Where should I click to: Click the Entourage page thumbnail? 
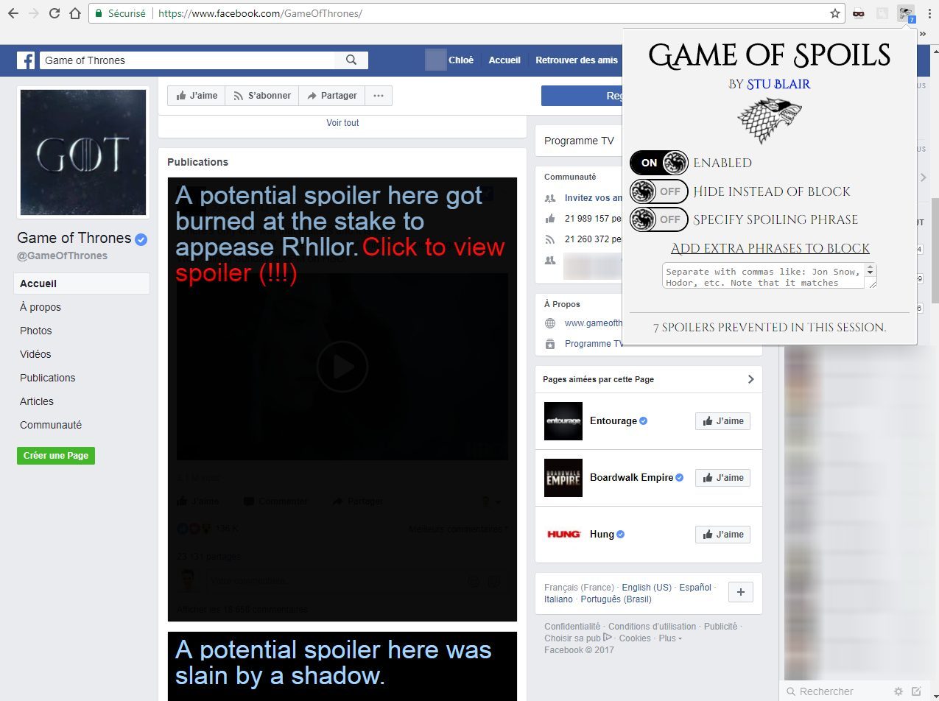pyautogui.click(x=563, y=421)
